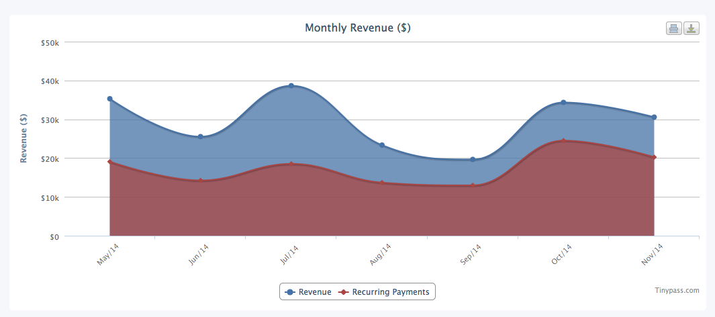Select Recurring Payments point for Jun/14
Screen dimensions: 715x317
(200, 181)
